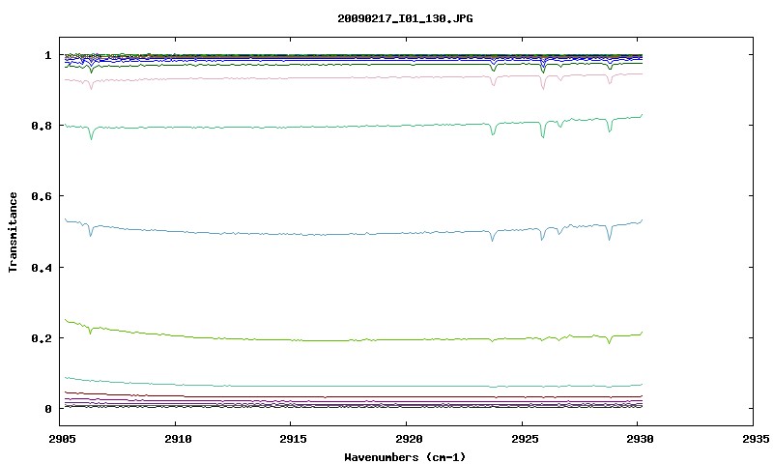Viewport: 773px width, 464px height.
Task: Click the x-axis tick label 2910
Action: pyautogui.click(x=178, y=439)
